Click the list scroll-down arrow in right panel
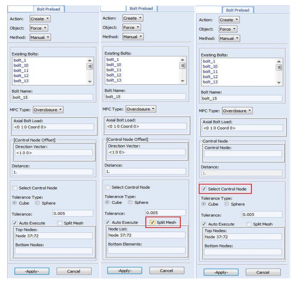The image size is (296, 284). 279,83
